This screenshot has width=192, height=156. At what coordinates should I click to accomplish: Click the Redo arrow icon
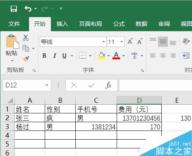click(x=45, y=9)
